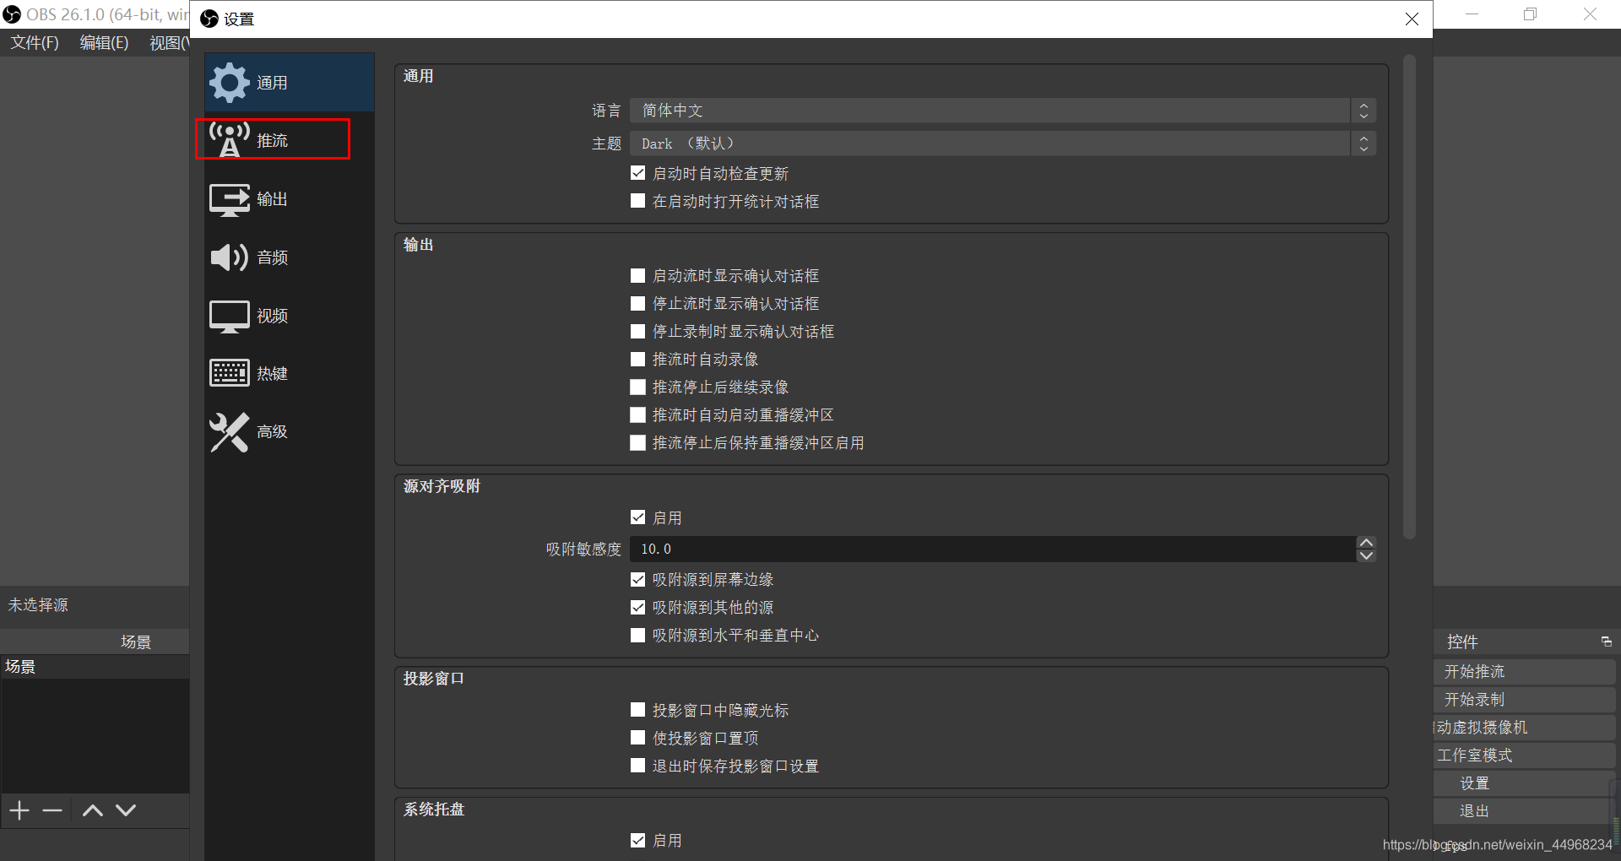Click 设置 button in controls dock

(x=1525, y=782)
